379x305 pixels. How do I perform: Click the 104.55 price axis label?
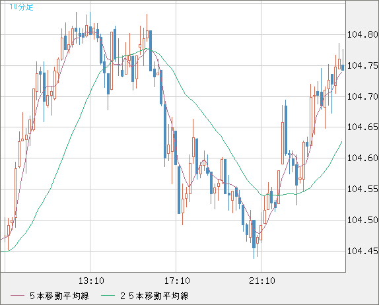click(362, 189)
